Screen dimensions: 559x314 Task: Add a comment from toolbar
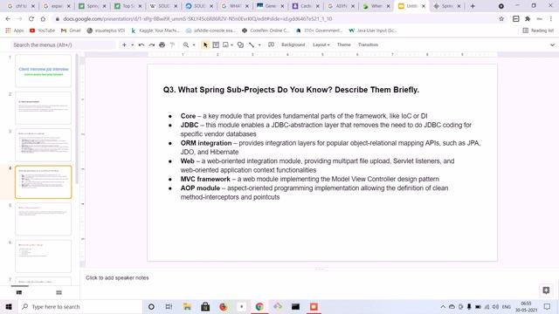point(271,44)
